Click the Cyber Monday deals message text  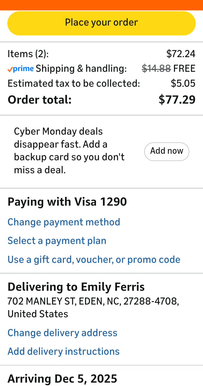tap(69, 151)
